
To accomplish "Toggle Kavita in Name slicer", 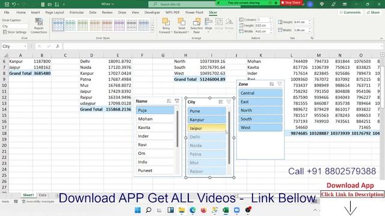I will point(155,127).
